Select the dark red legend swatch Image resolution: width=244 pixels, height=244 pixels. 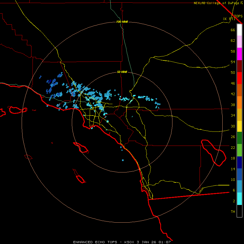click(x=239, y=66)
